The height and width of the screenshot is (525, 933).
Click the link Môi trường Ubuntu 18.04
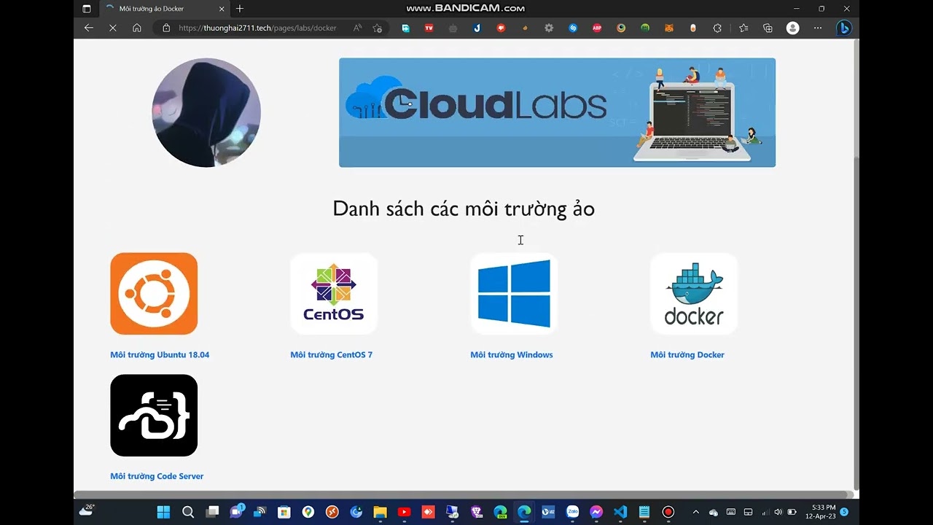tap(160, 355)
